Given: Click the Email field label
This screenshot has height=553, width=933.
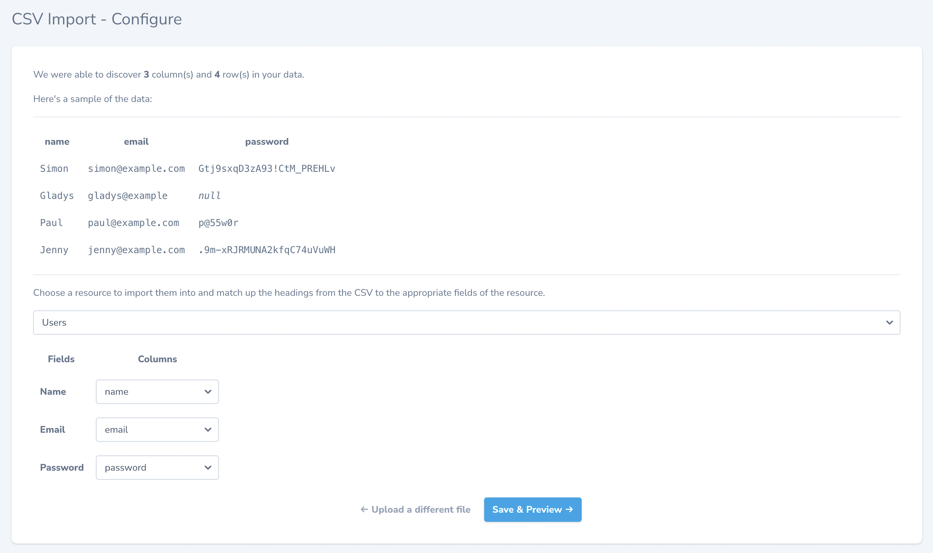Looking at the screenshot, I should coord(52,430).
